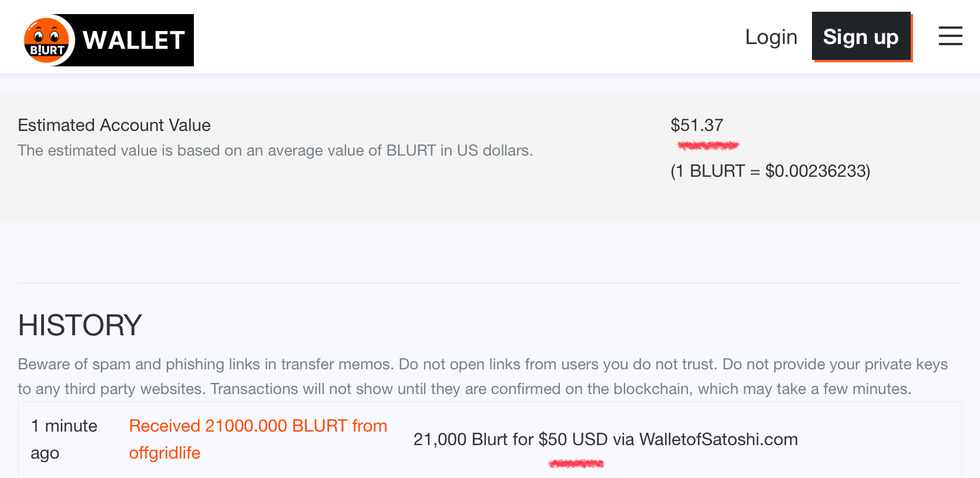Click the 1 BLURT exchange rate text

click(x=770, y=171)
